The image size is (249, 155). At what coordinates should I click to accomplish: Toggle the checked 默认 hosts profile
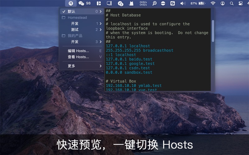click(71, 11)
